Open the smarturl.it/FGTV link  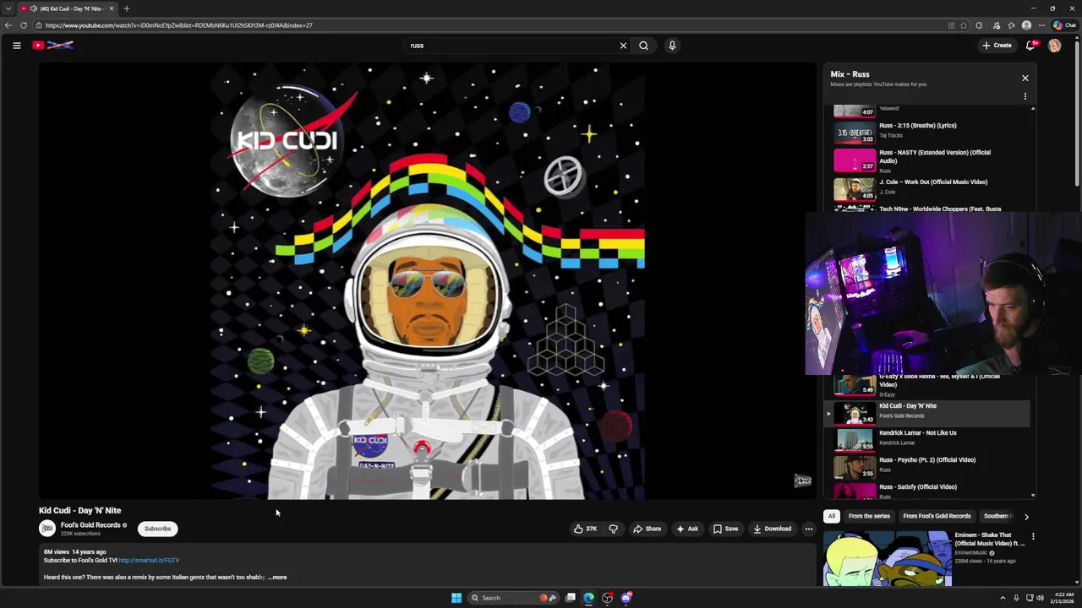pyautogui.click(x=149, y=561)
